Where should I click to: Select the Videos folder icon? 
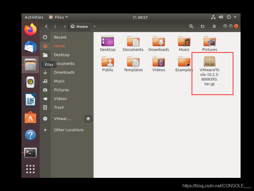159,64
